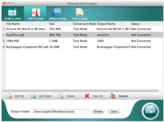164x122 pixels.
Task: Click Not Converted status in HuckFinn row
Action: pos(141,35)
